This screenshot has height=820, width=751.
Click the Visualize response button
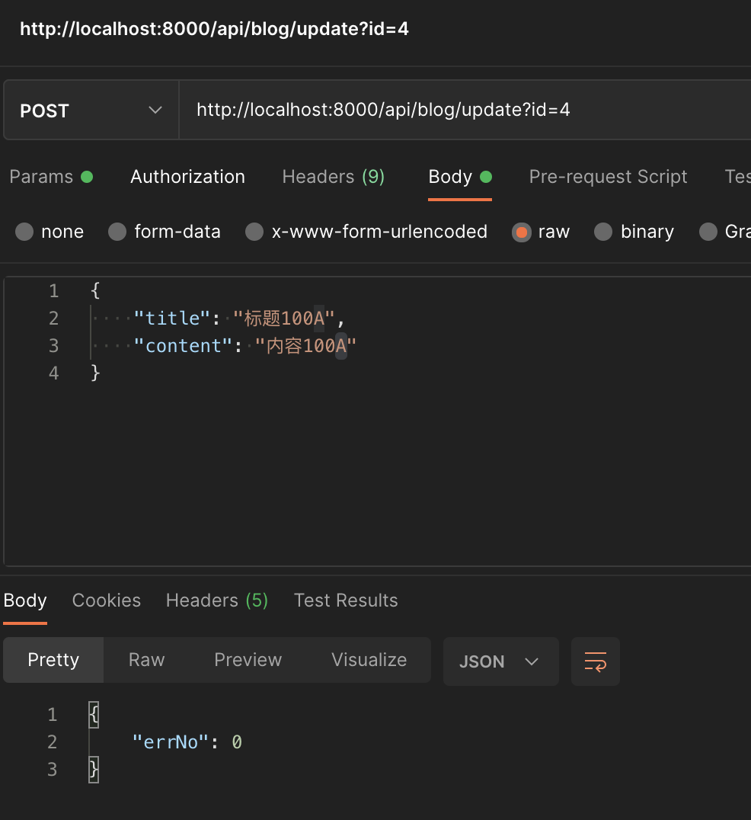(x=369, y=660)
